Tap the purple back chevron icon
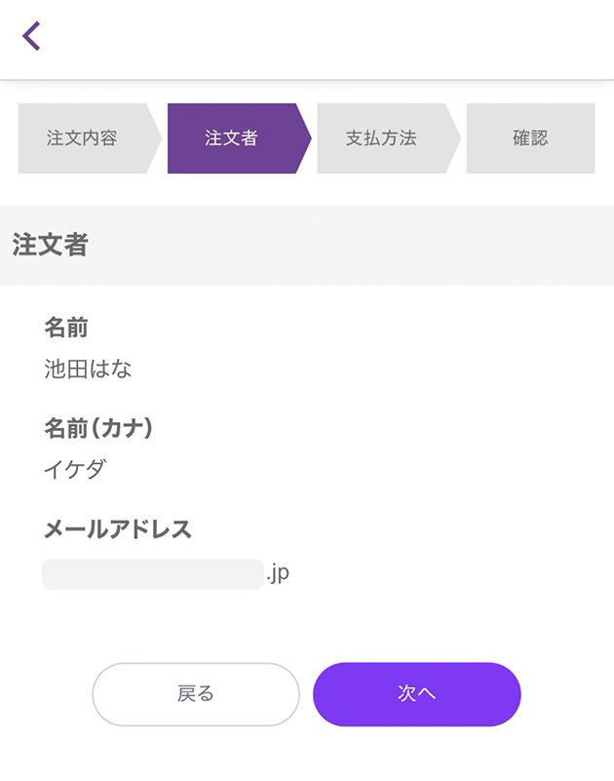This screenshot has height=781, width=614. [31, 36]
